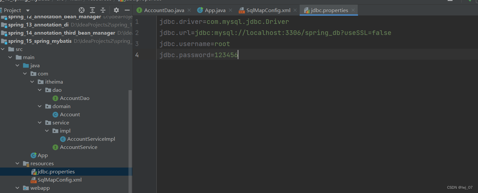Image resolution: width=478 pixels, height=193 pixels.
Task: Close the SqlMapConfig.xml tab
Action: point(296,10)
